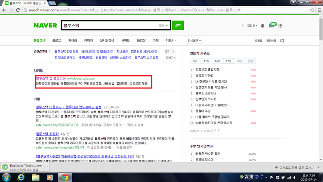Click the NAVER logo
323x182 pixels.
[45, 25]
